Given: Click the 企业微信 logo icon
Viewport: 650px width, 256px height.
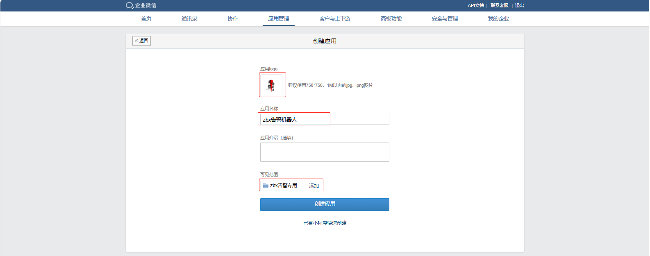Looking at the screenshot, I should [x=130, y=5].
